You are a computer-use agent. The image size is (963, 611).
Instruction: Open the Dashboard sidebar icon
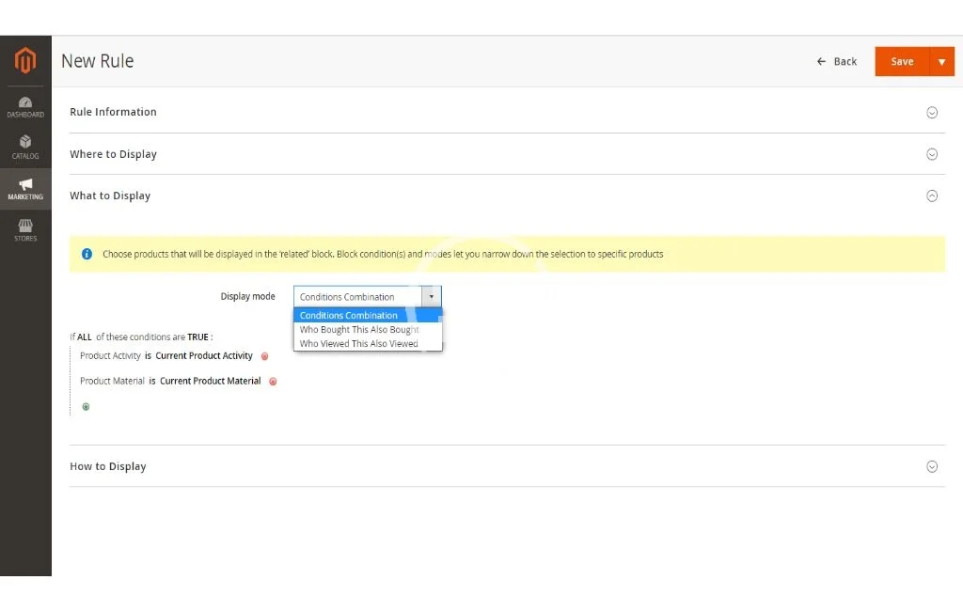pos(25,106)
